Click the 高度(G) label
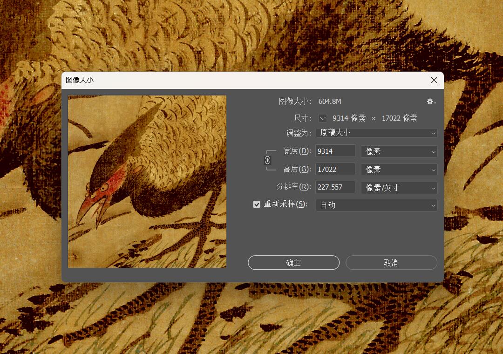Image resolution: width=503 pixels, height=354 pixels. pos(297,169)
